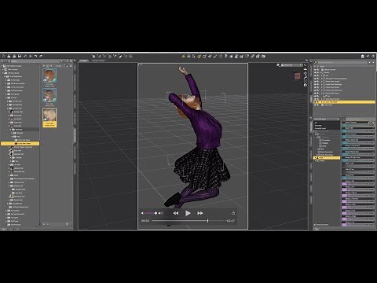Switch to the Viewport tab
This screenshot has width=377, height=283.
[84, 61]
